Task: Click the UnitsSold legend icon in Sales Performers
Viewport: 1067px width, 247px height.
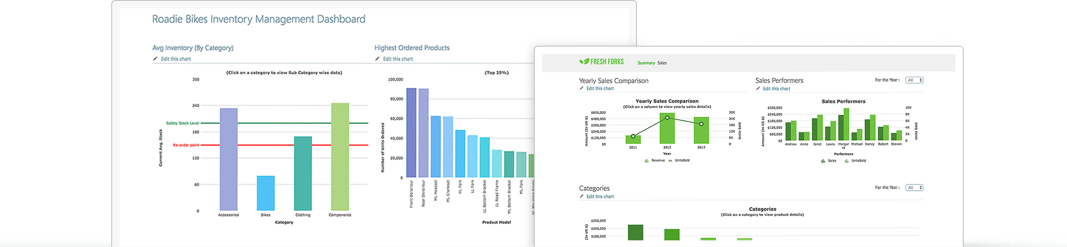Action: pos(847,161)
